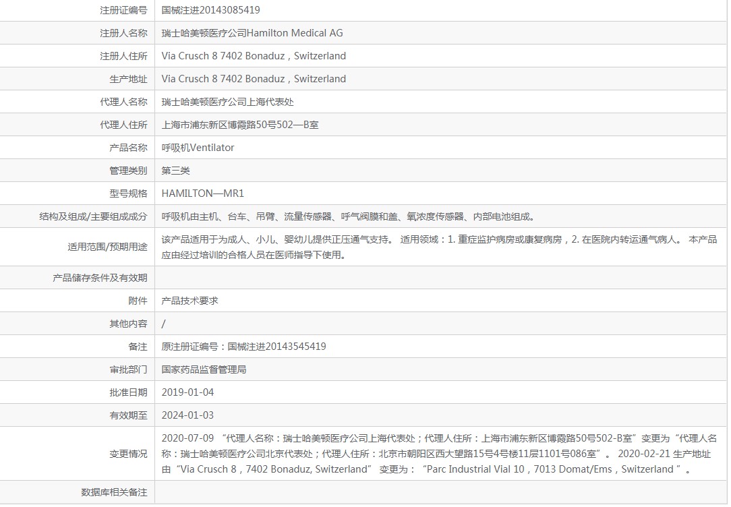Click the 附件 label

click(138, 301)
